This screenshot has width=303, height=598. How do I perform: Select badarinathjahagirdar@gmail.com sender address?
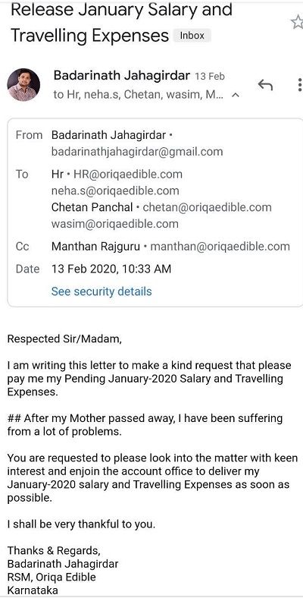pos(137,152)
